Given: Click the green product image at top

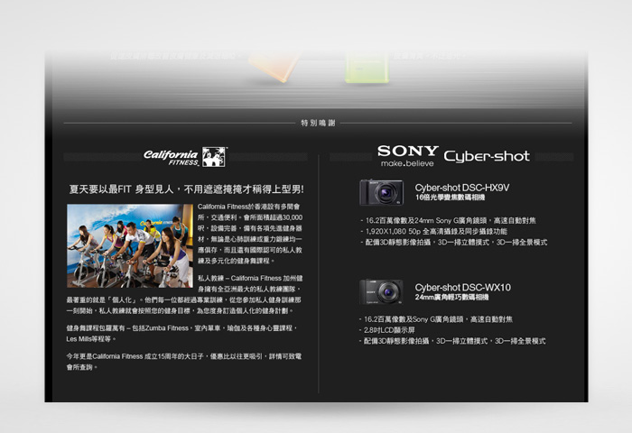Looking at the screenshot, I should click(367, 68).
